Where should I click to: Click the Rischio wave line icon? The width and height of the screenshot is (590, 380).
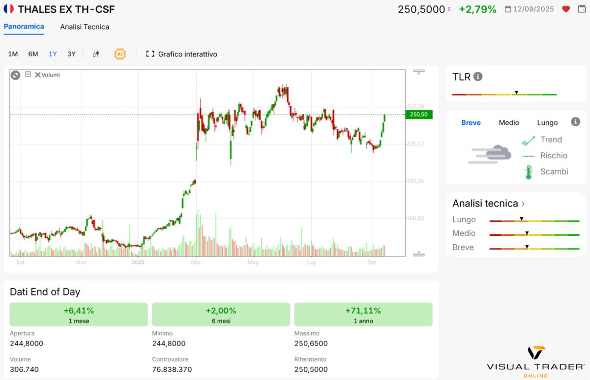click(529, 156)
